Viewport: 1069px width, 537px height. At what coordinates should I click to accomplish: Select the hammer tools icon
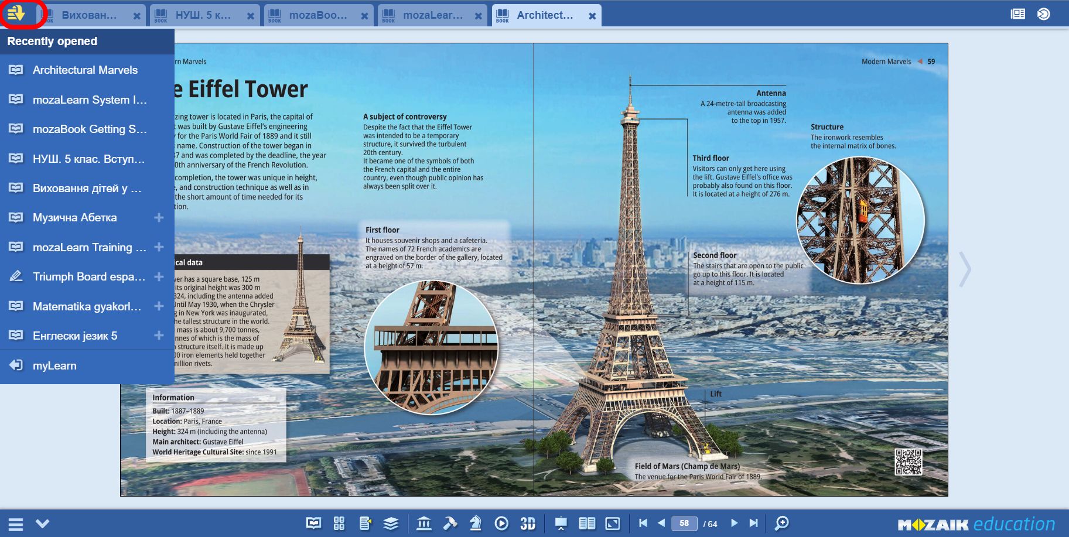click(450, 523)
